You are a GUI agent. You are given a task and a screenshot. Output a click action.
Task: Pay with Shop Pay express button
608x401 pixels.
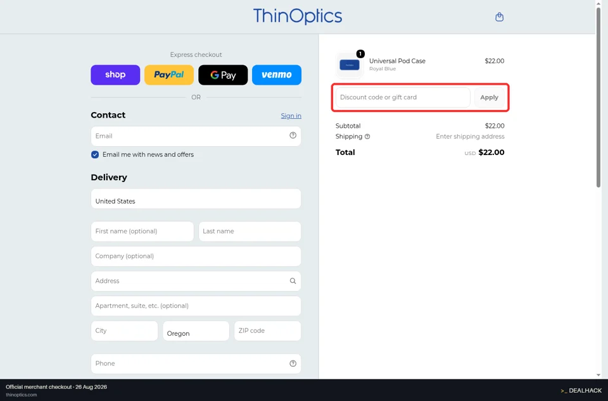pos(115,75)
